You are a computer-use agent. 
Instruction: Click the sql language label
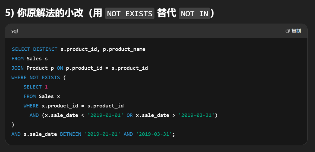pyautogui.click(x=14, y=31)
